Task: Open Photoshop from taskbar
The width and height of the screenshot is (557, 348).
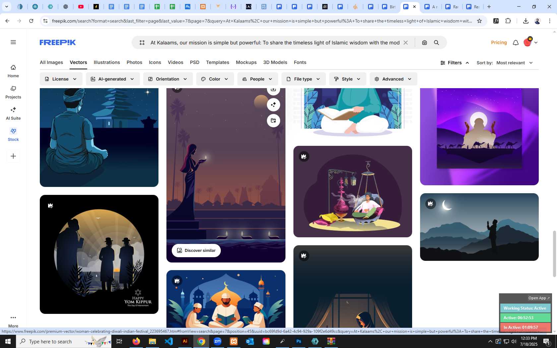Action: tap(299, 341)
